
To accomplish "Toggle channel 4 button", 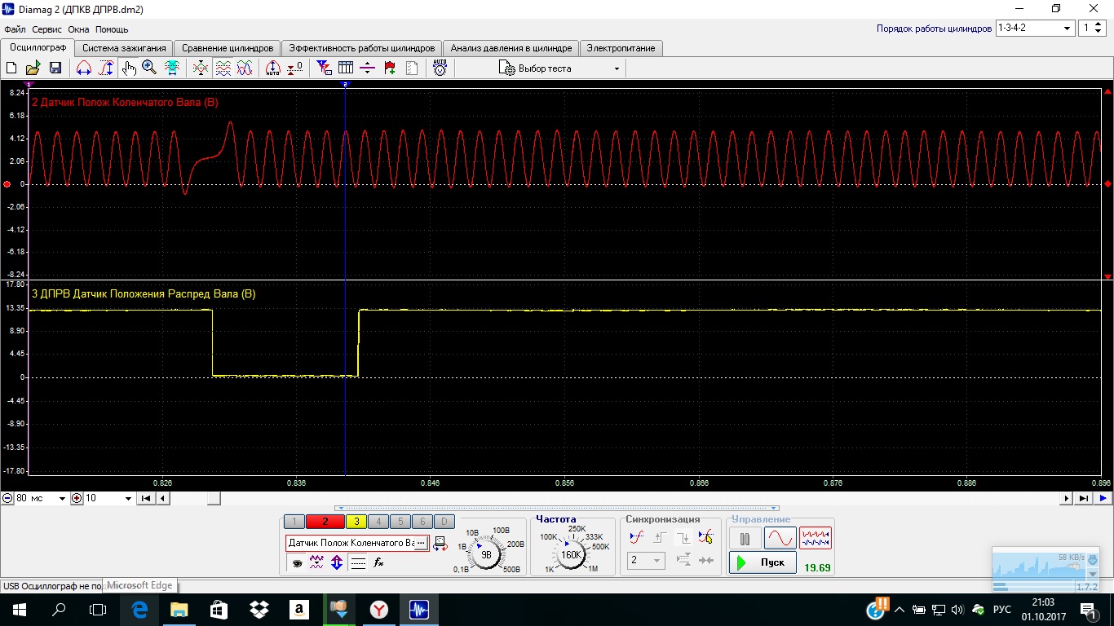I will (x=378, y=522).
